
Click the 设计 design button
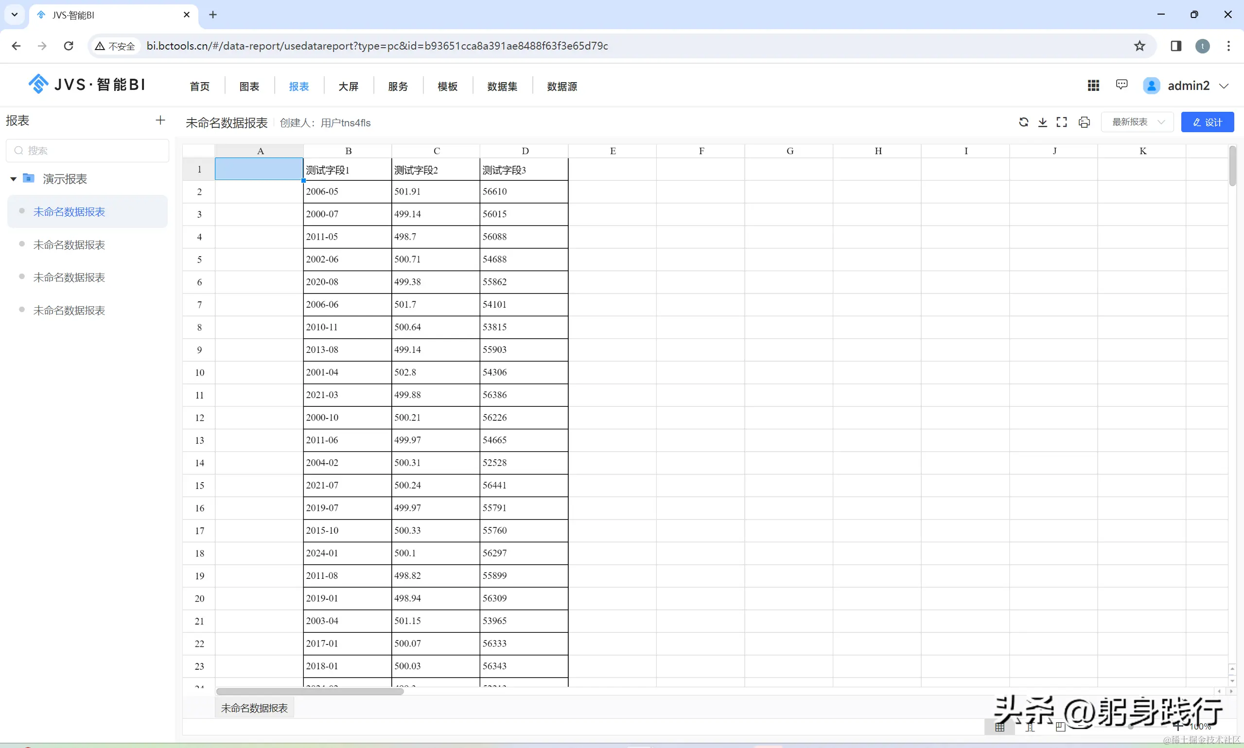[1207, 122]
